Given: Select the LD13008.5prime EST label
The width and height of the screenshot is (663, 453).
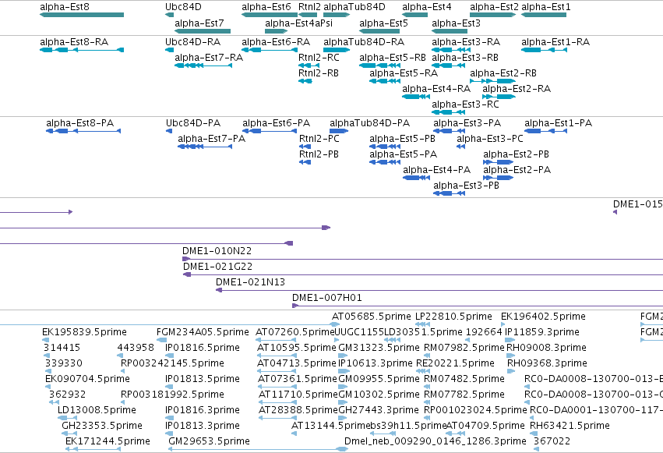Looking at the screenshot, I should point(97,410).
